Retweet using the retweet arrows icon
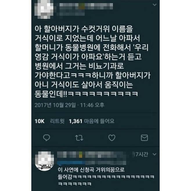The width and height of the screenshot is (191, 191). (x=79, y=138)
